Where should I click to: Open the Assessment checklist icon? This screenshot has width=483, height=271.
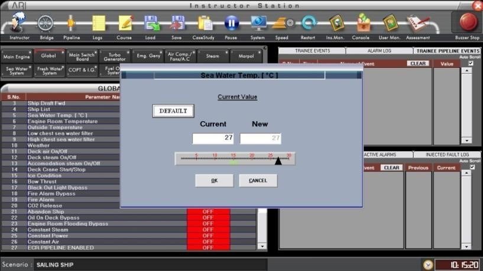click(418, 24)
